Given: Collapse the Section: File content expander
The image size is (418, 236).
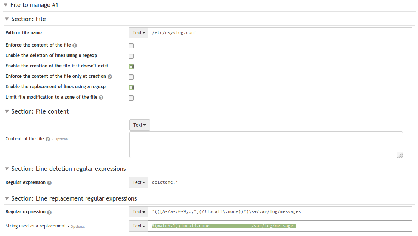Looking at the screenshot, I should pyautogui.click(x=7, y=111).
